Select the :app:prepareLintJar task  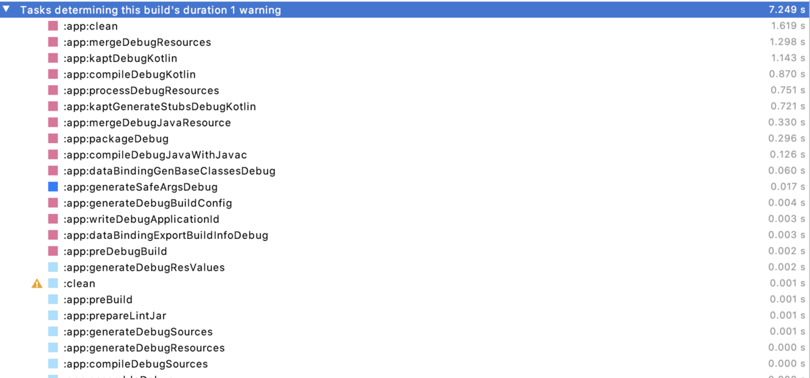click(405, 316)
